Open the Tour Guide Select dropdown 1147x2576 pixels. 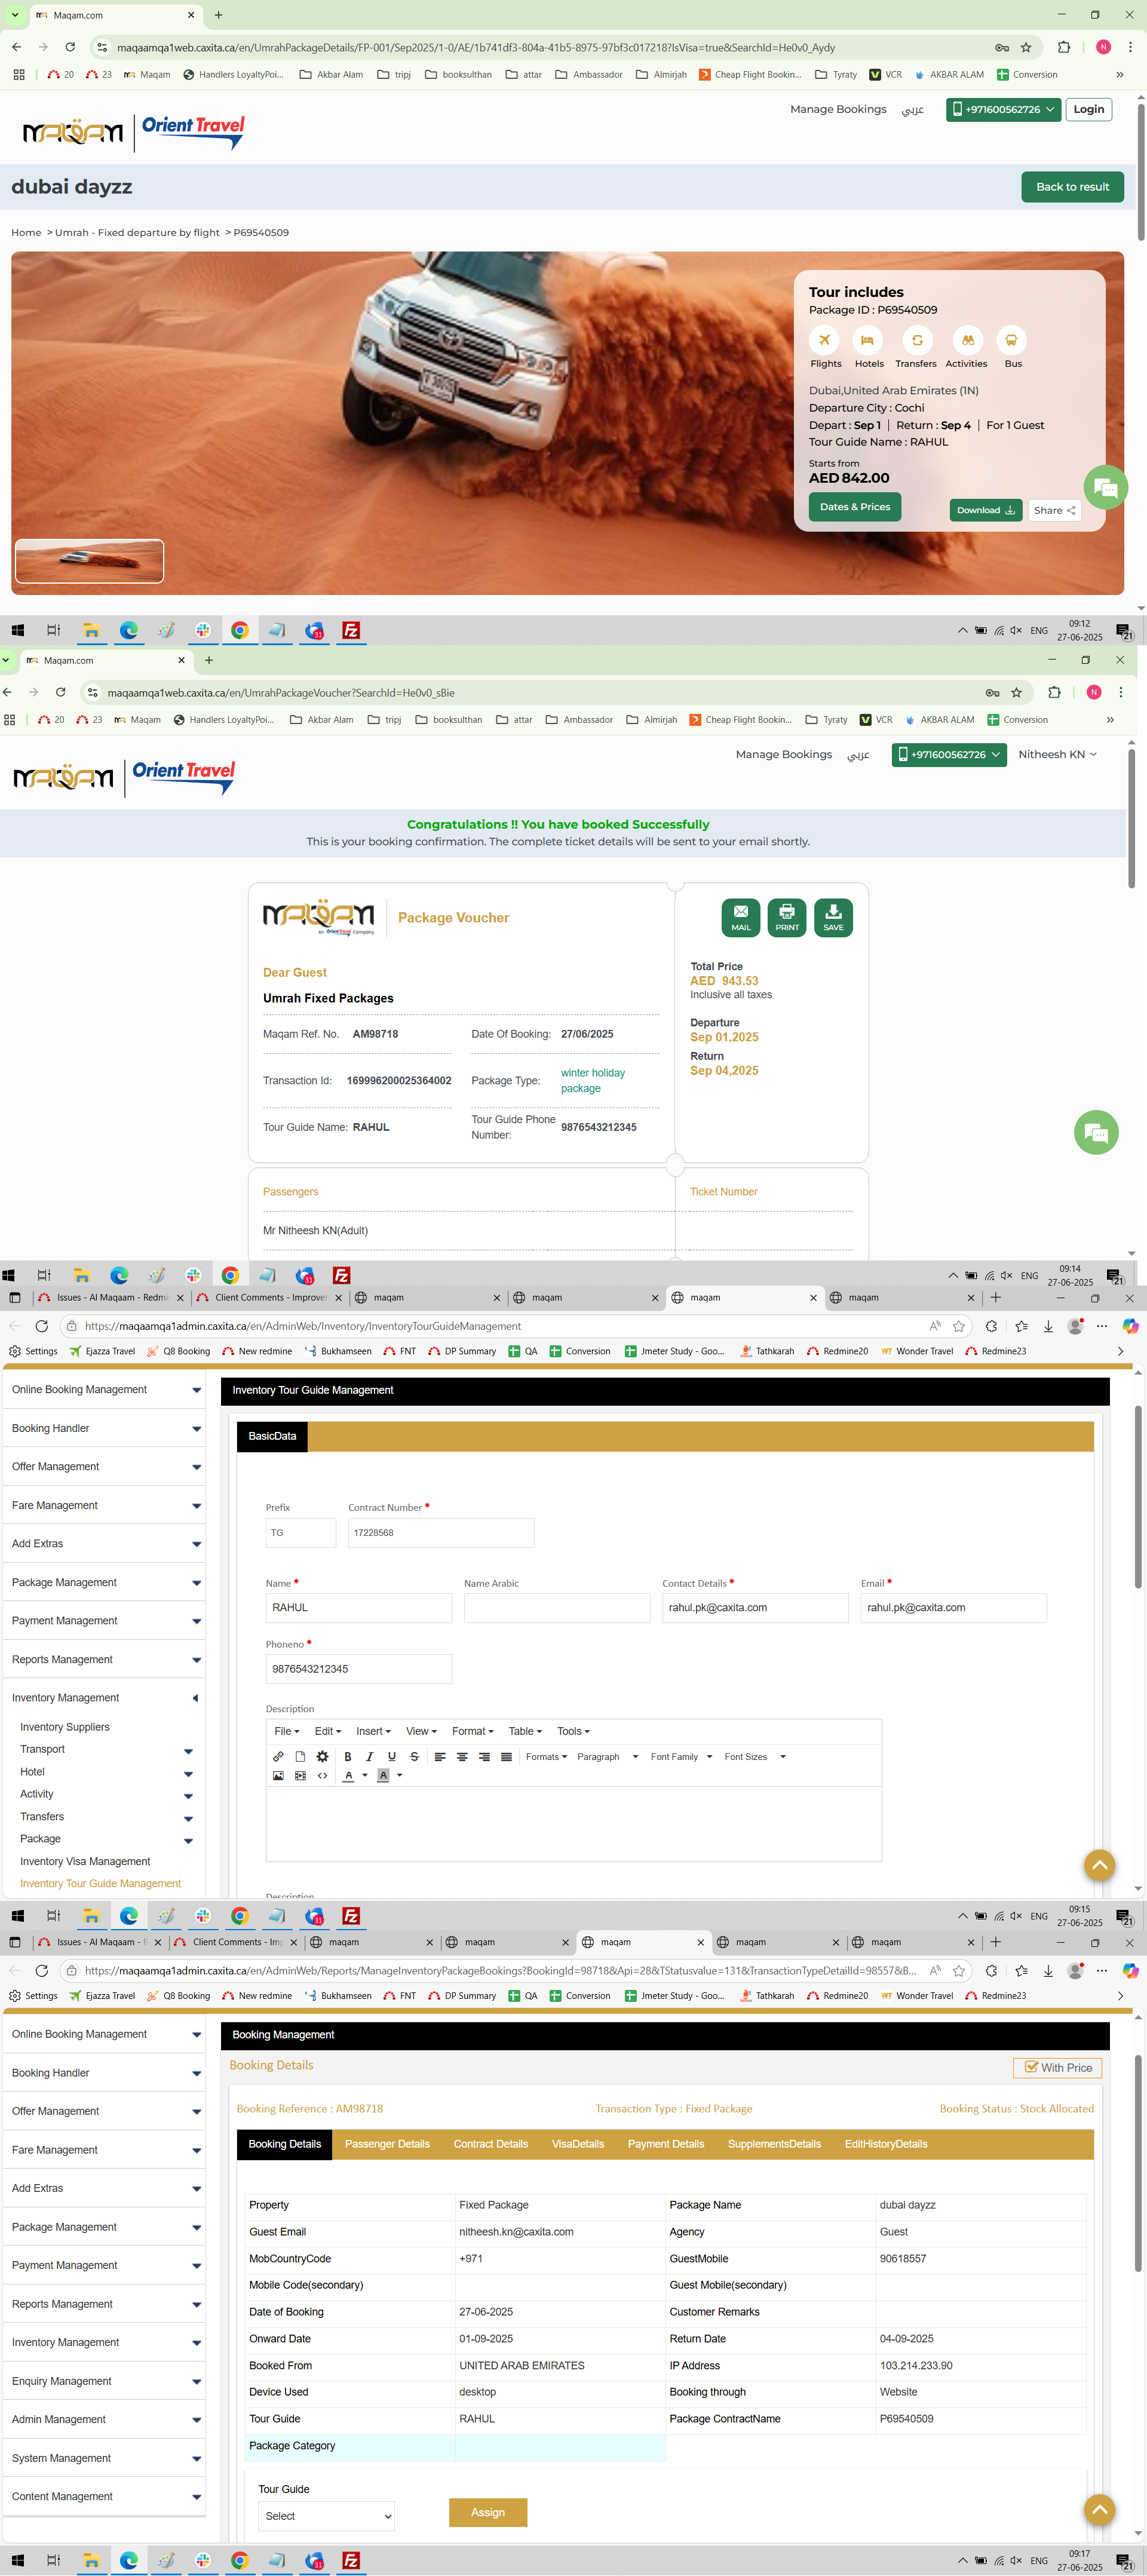pos(326,2515)
